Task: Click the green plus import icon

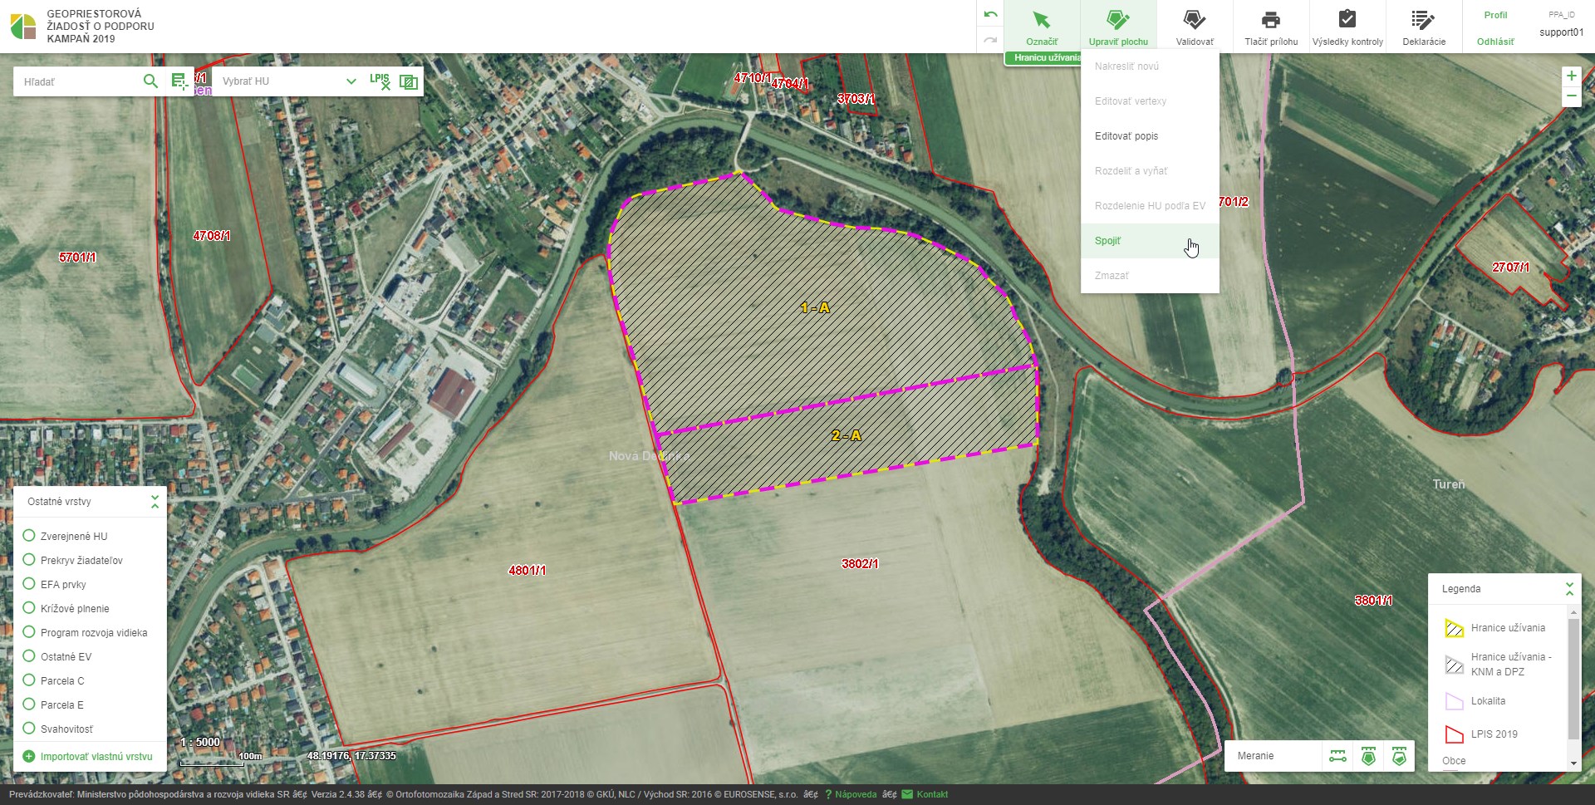Action: (29, 756)
